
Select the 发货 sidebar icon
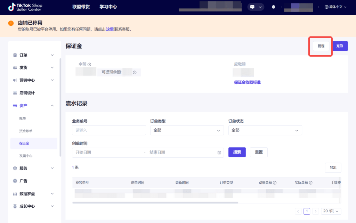tap(14, 67)
